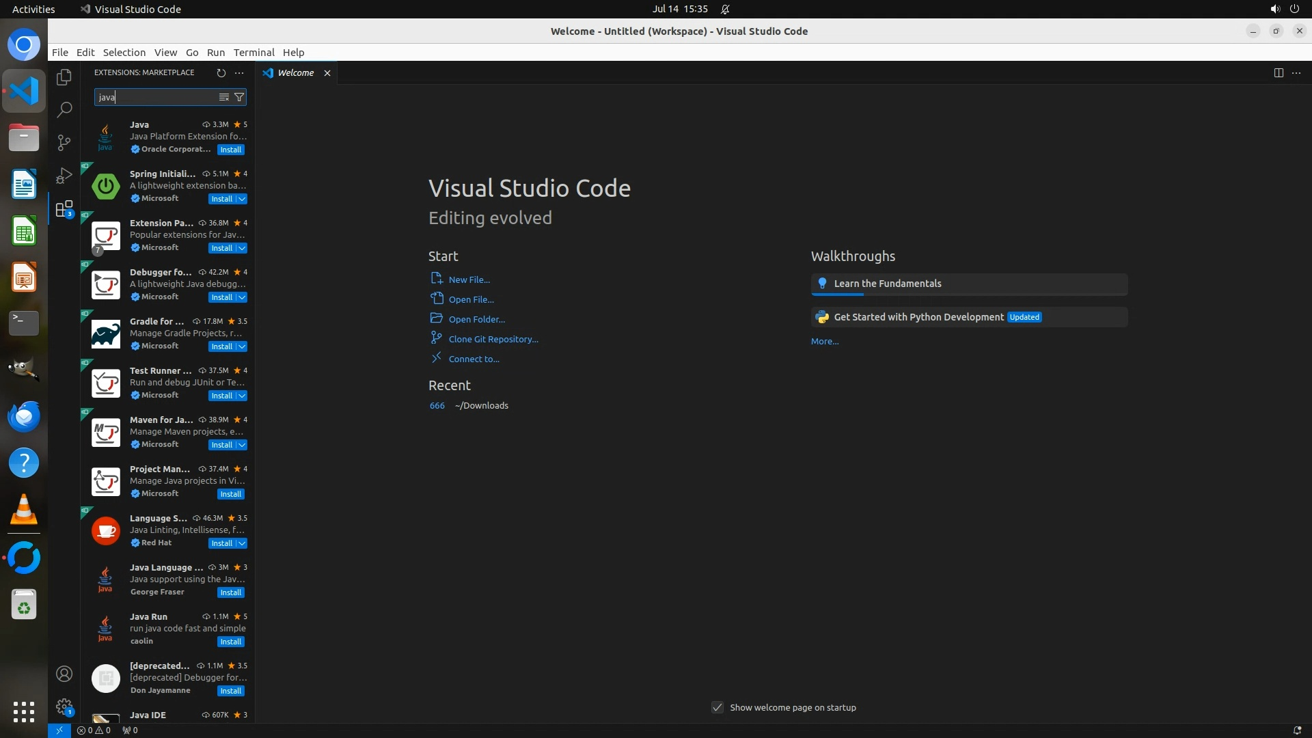Open Thunderbird from the Ubuntu dock

pyautogui.click(x=24, y=416)
